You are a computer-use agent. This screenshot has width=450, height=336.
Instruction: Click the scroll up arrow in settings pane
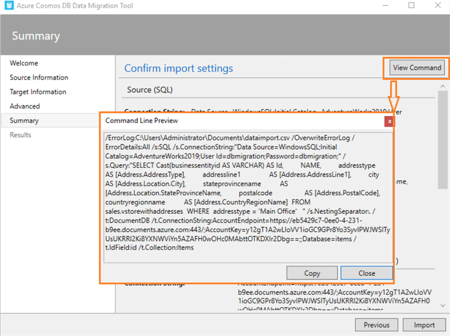tap(442, 86)
